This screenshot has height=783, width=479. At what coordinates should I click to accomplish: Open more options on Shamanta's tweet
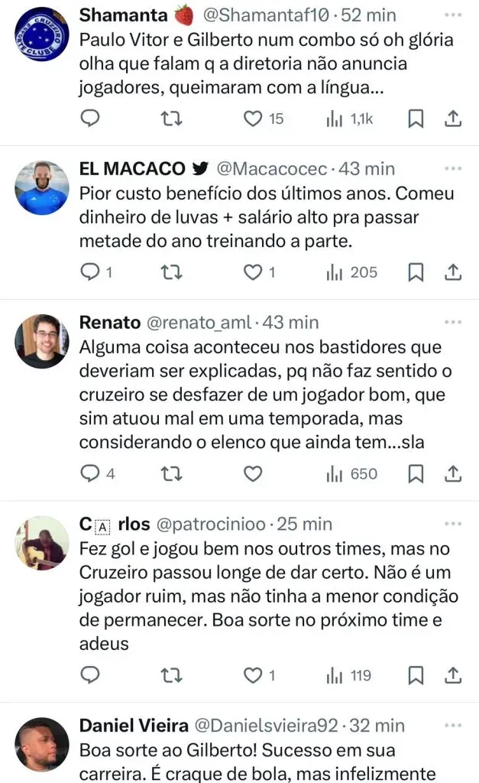tap(454, 14)
